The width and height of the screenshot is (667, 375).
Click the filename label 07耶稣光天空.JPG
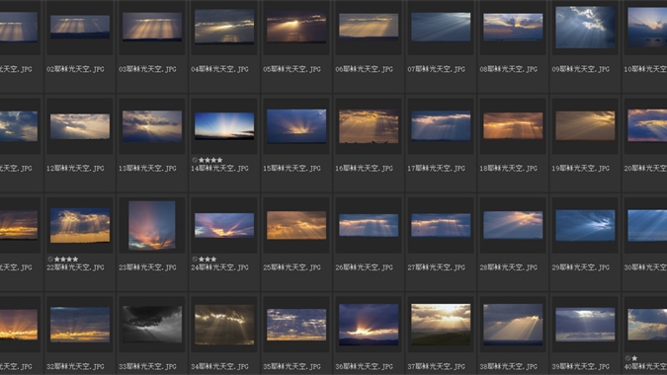pos(436,69)
